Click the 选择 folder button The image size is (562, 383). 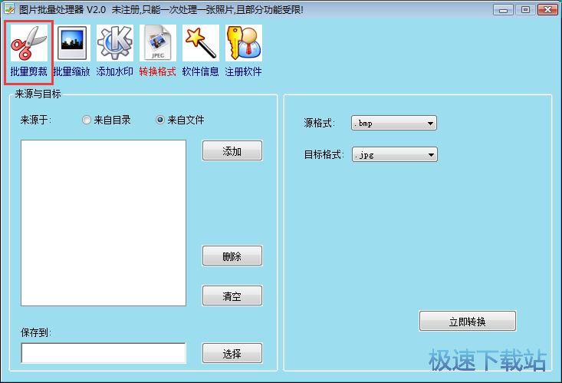pos(232,353)
